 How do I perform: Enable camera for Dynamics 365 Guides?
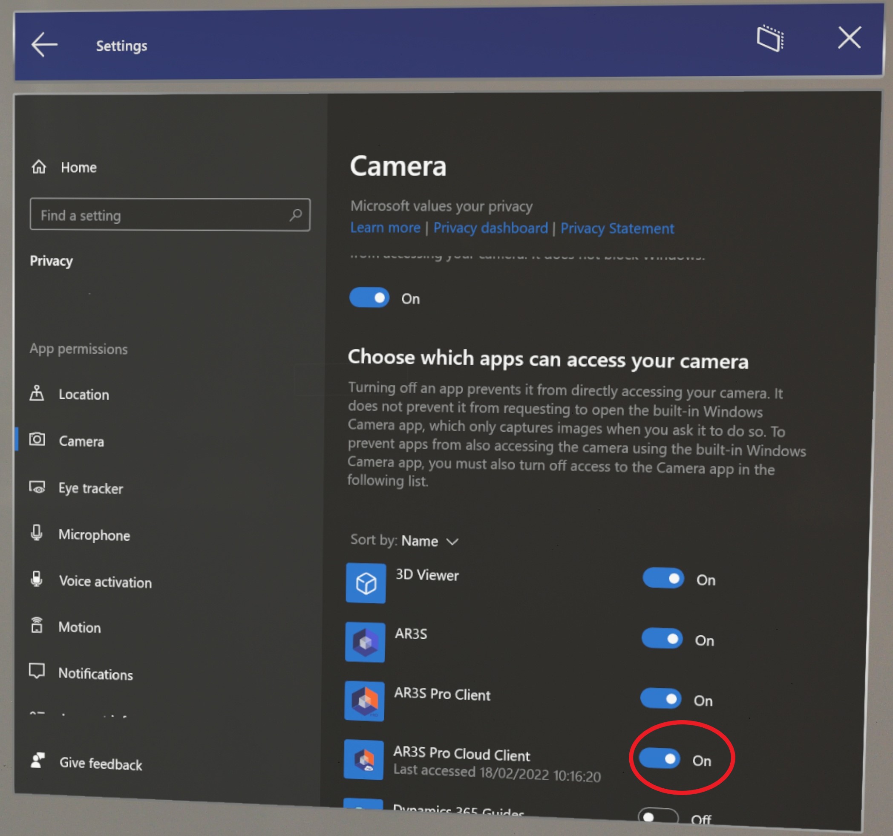658,816
